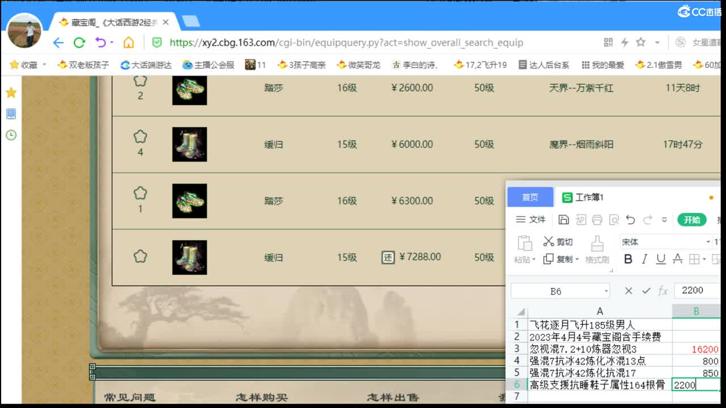Select the Format Painter (格式刷) brush
The image size is (726, 408).
coord(597,250)
